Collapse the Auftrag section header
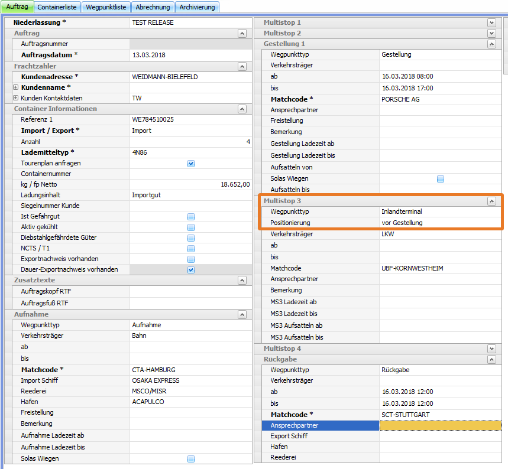Viewport: 508px width, 469px height. (x=241, y=34)
